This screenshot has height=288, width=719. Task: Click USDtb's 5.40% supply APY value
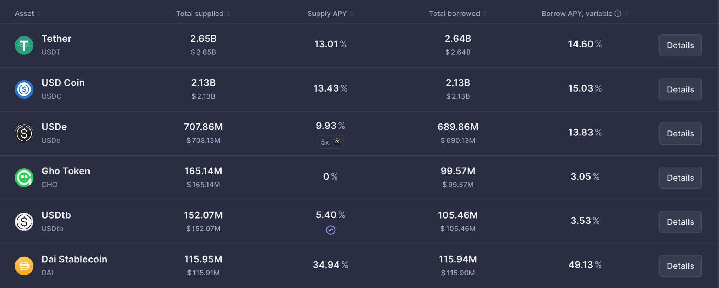330,215
